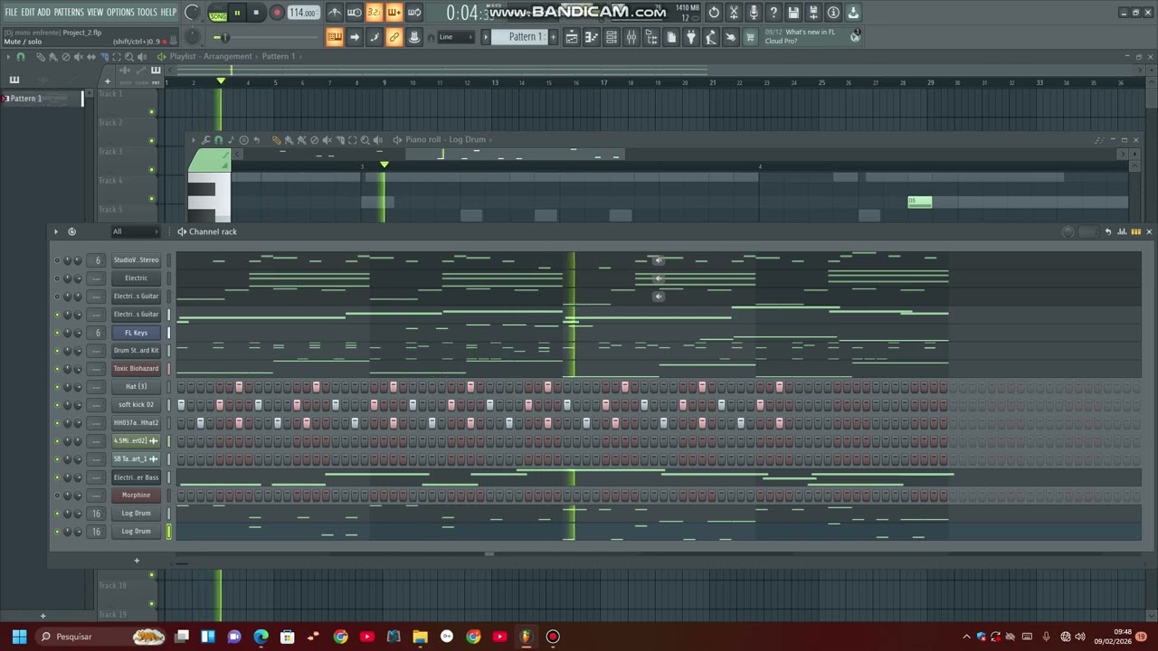
Task: Mute the Morphine channel
Action: 57,495
